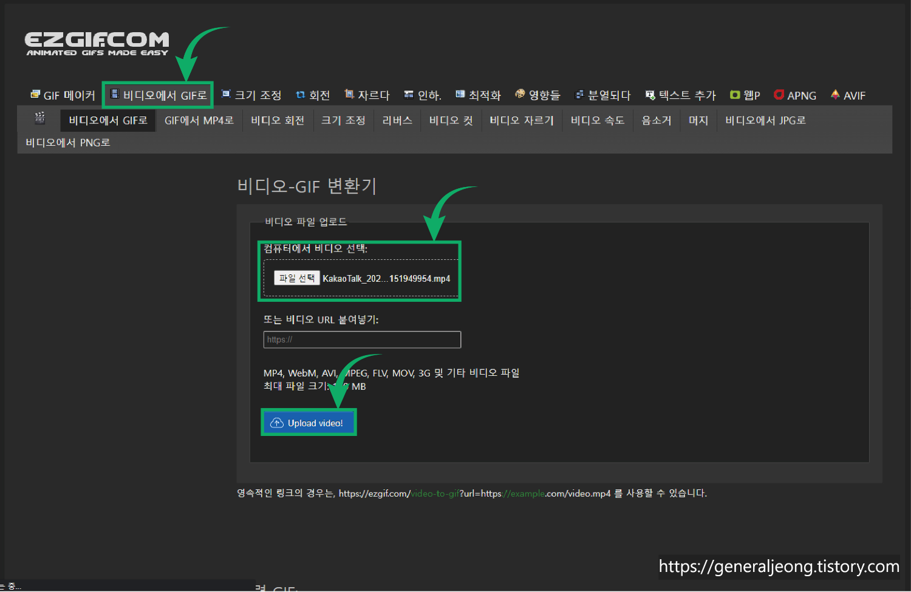Click the 컴퓨터에서 비디오 선택 label

coord(316,248)
